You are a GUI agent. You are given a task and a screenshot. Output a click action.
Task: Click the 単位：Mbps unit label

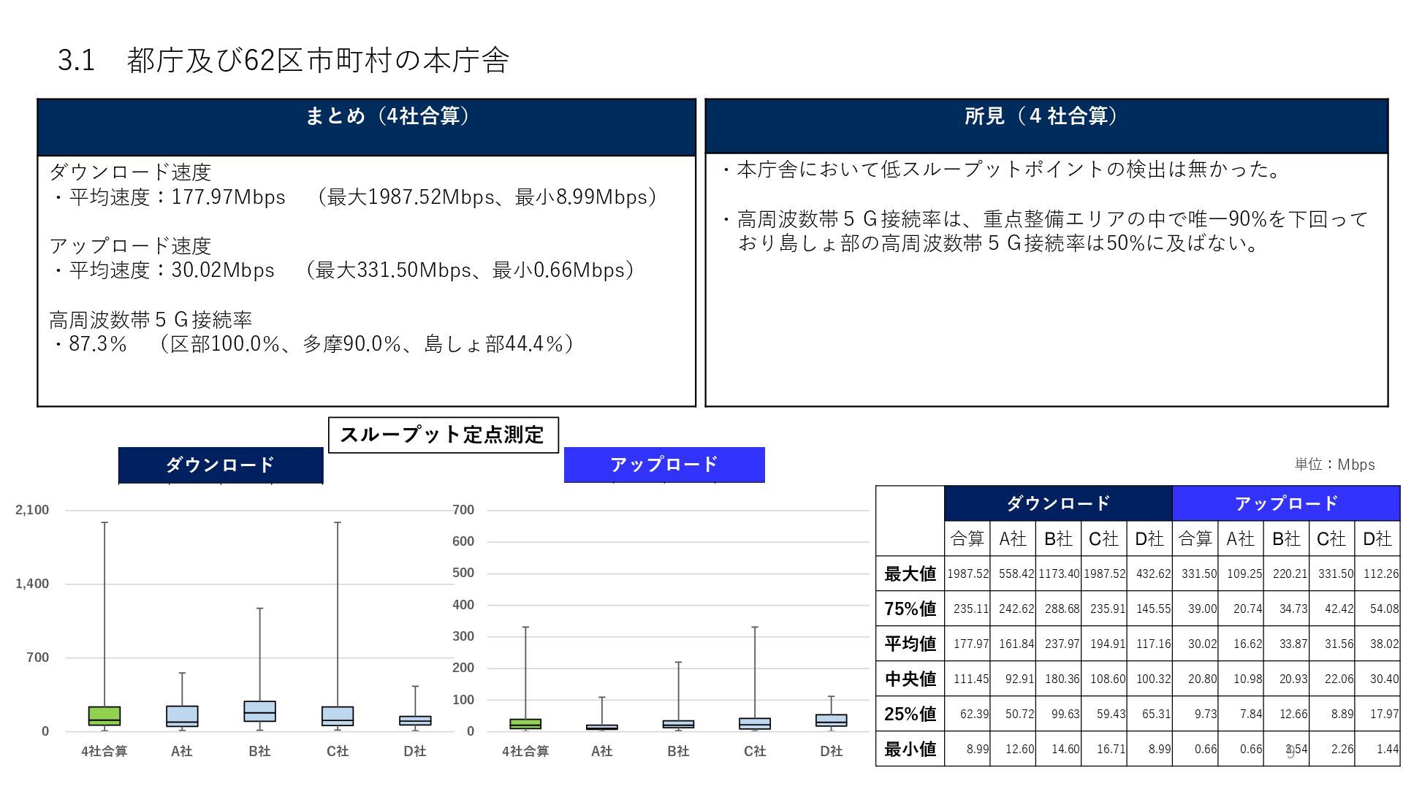(x=1334, y=465)
